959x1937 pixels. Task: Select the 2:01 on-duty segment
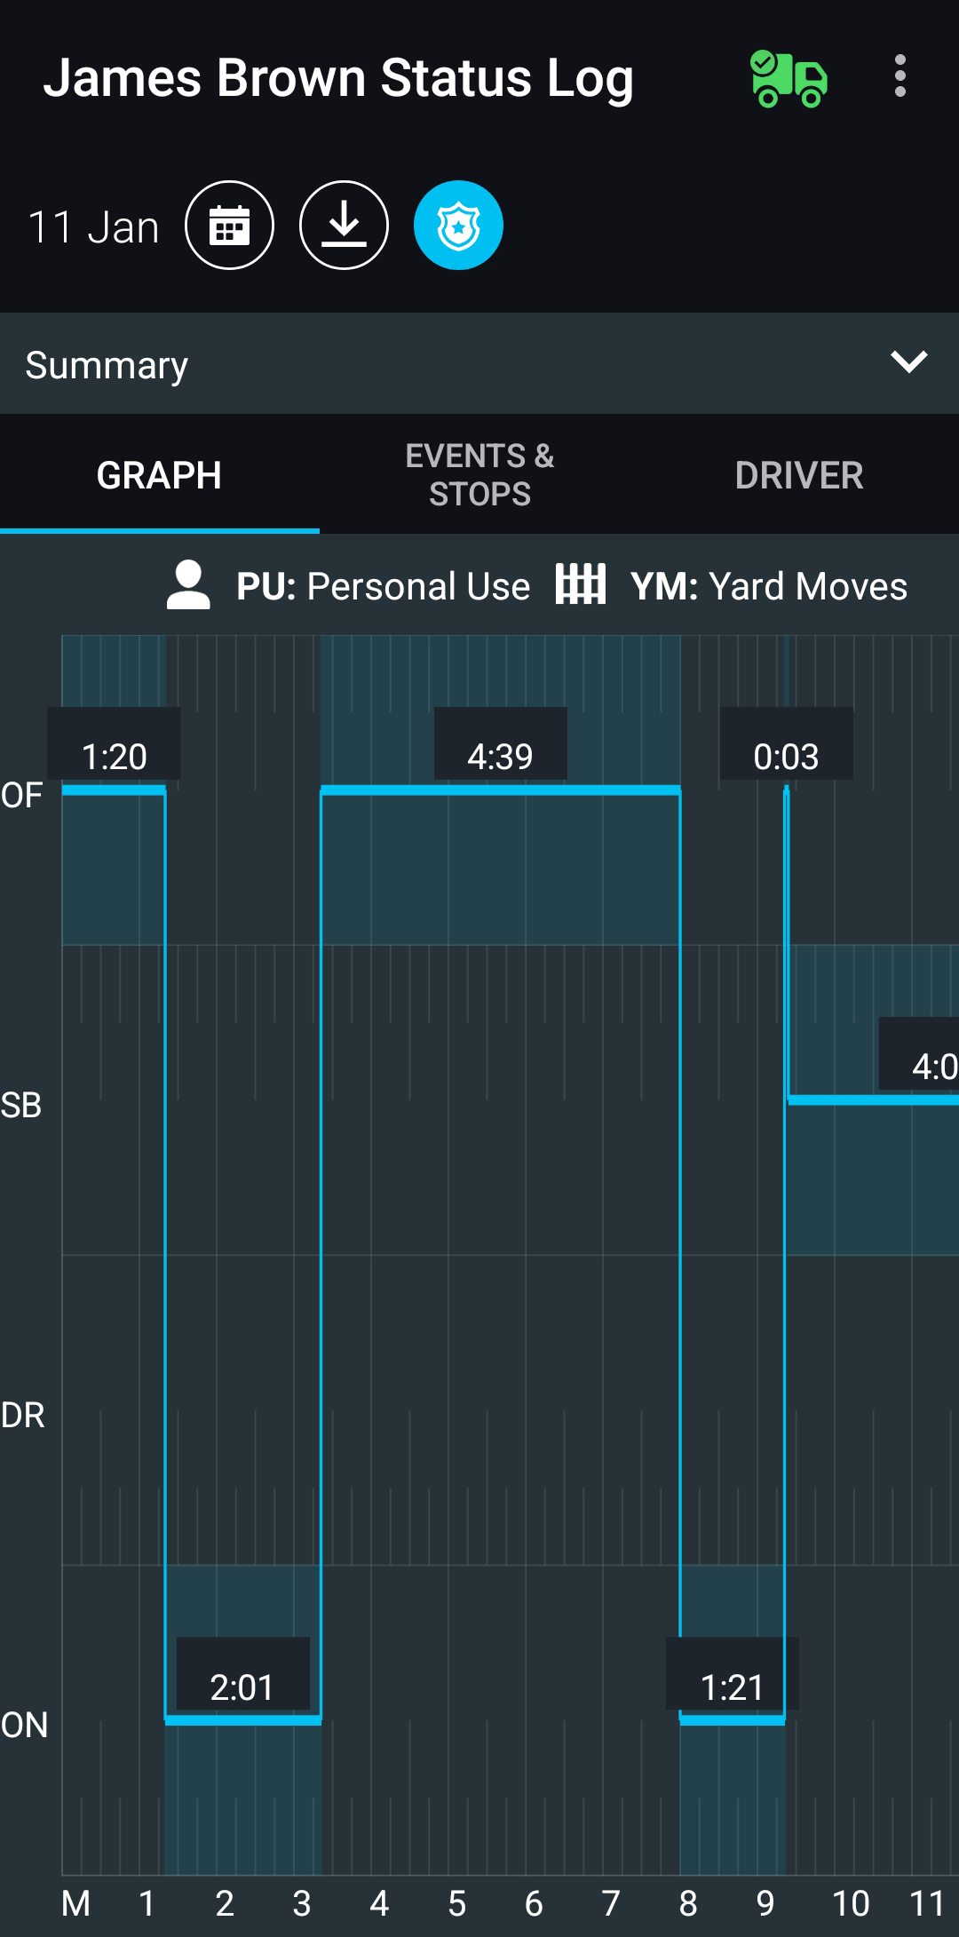click(242, 1720)
